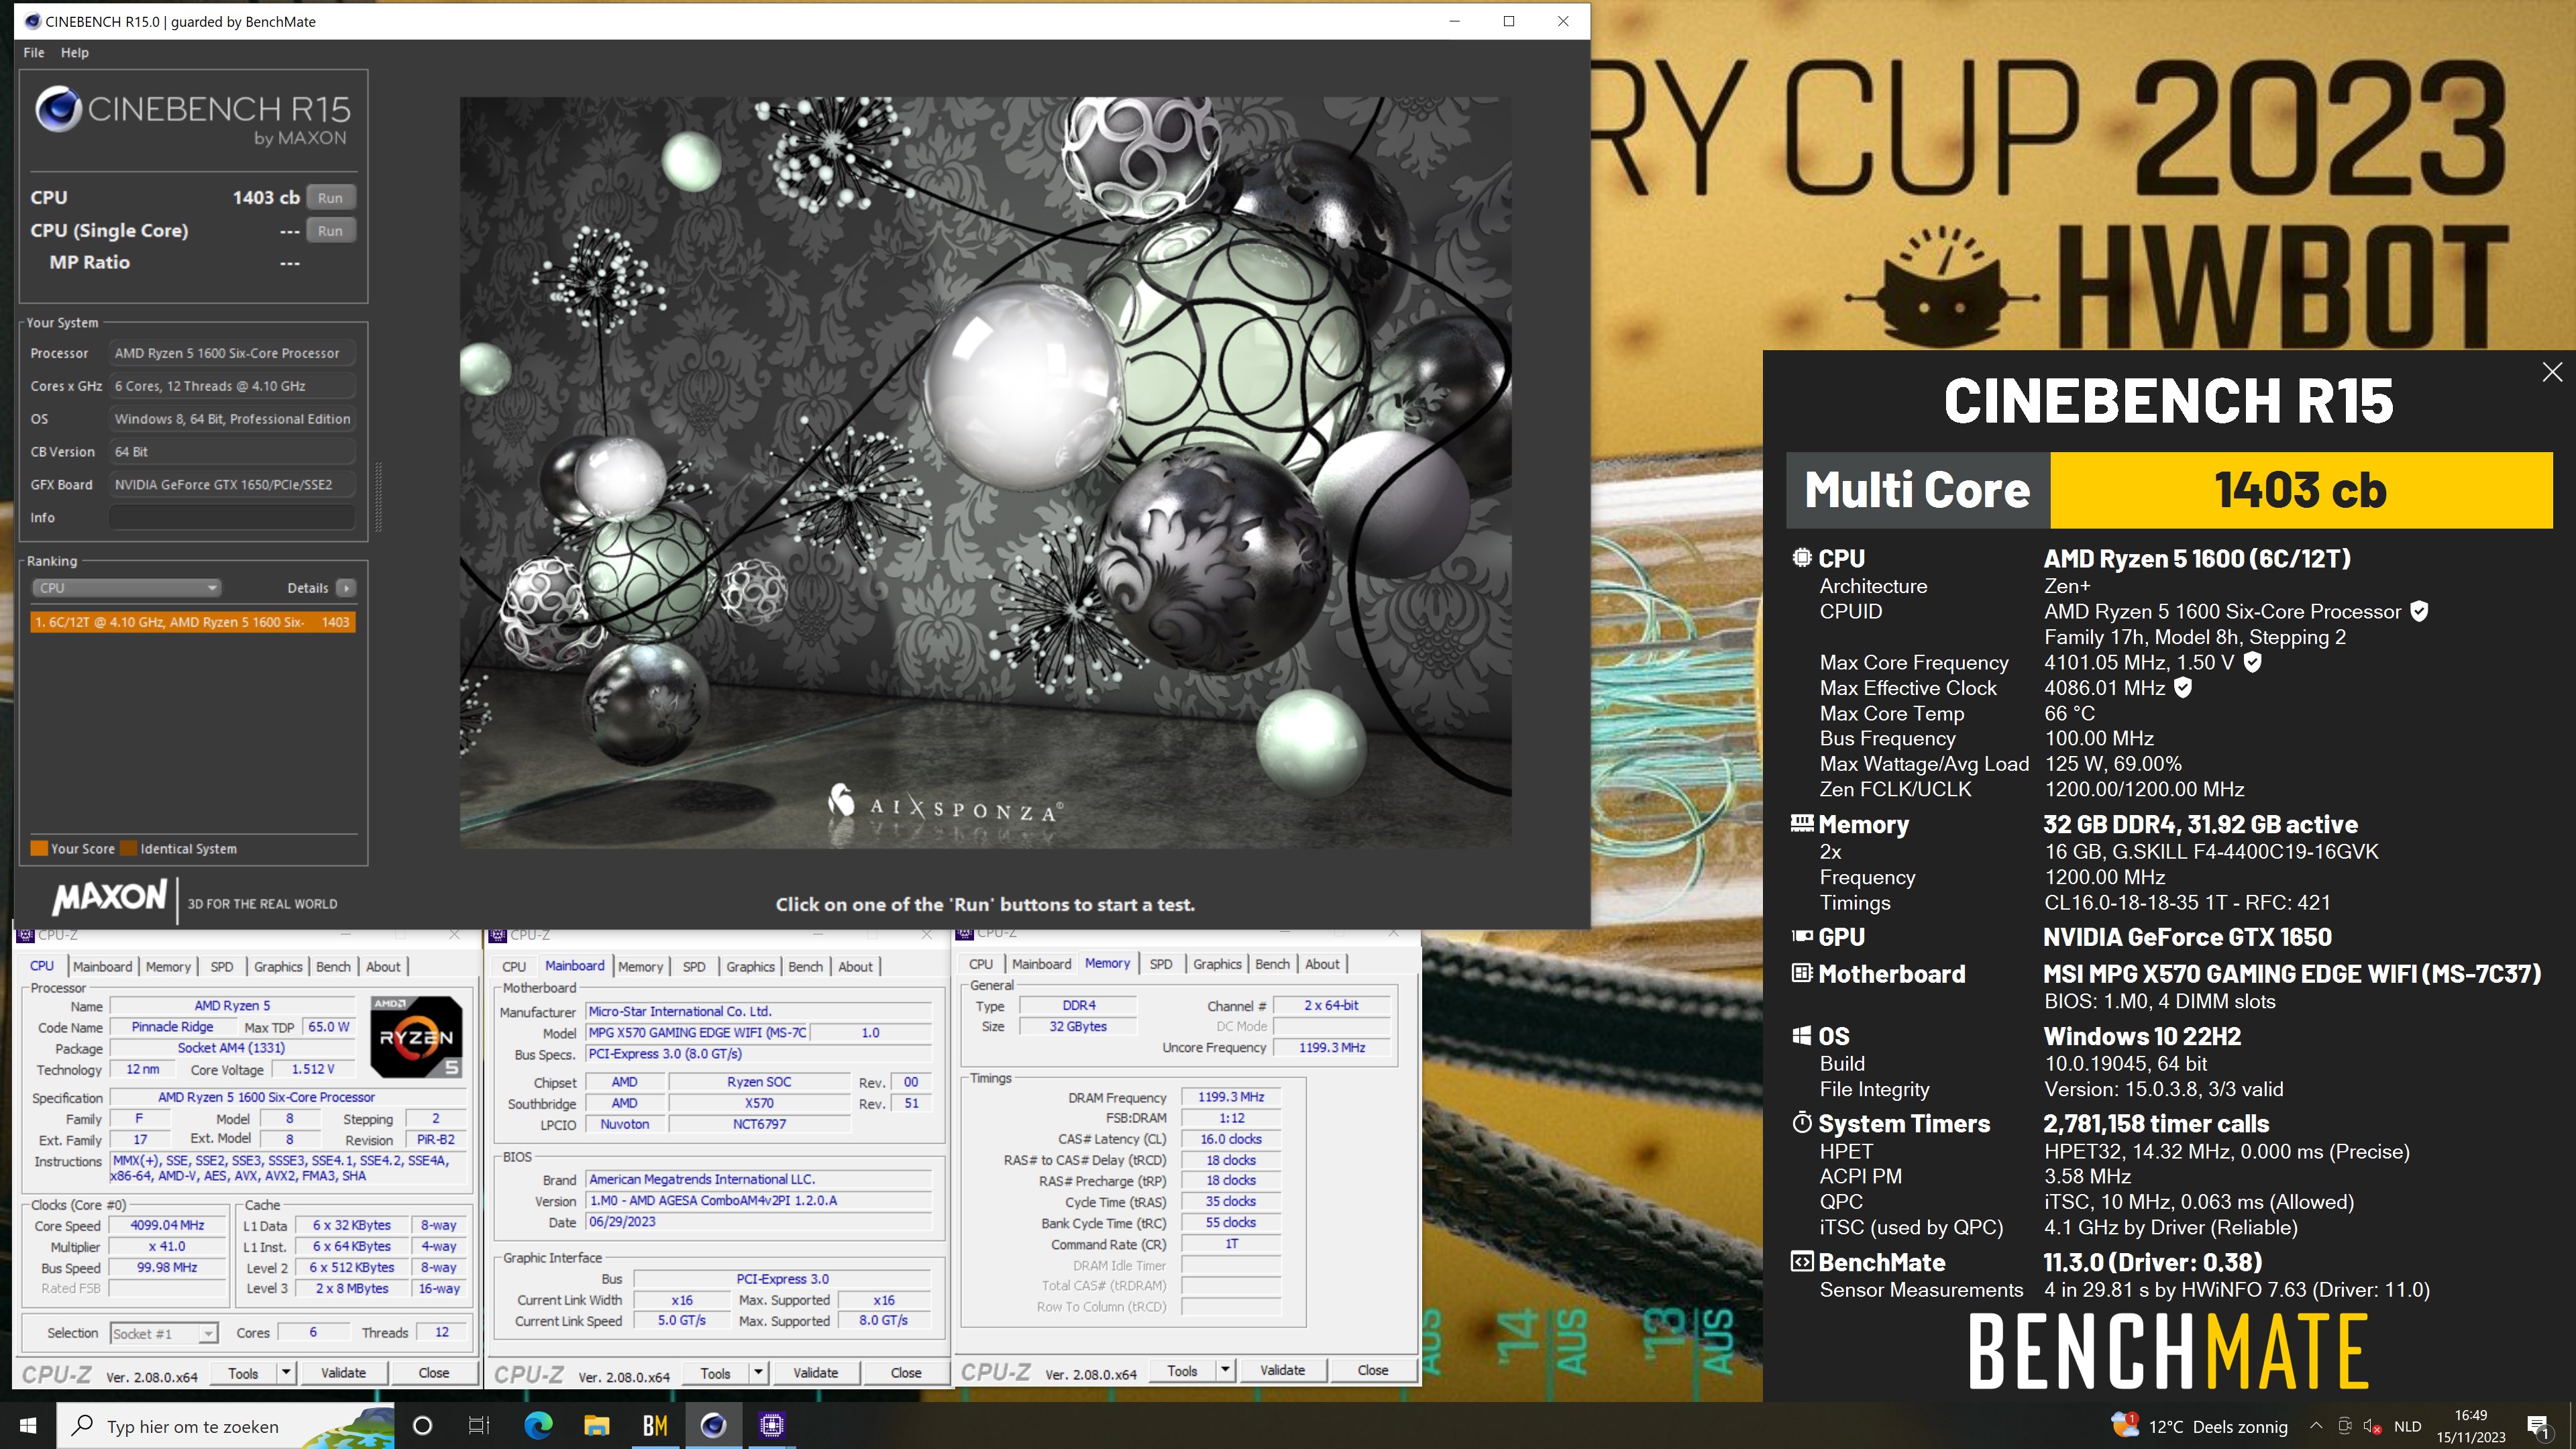Show hidden system tray icons
Viewport: 2576px width, 1449px height.
coord(2316,1426)
